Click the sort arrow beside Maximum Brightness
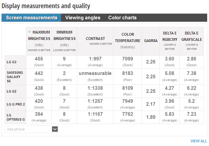 coord(29,32)
